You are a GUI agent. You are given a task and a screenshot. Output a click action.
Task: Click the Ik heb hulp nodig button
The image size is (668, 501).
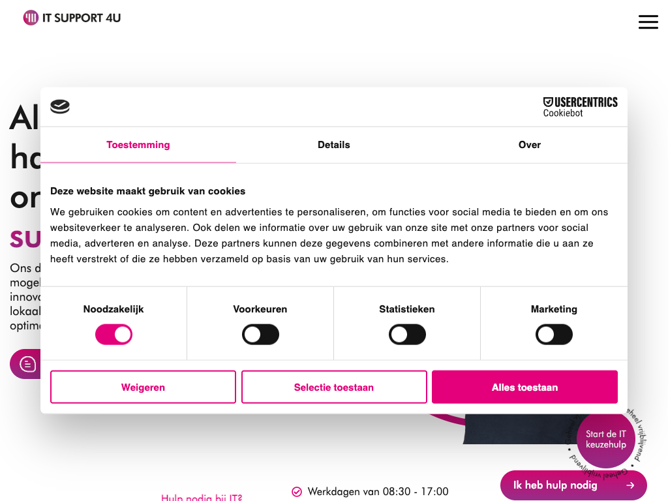[573, 485]
